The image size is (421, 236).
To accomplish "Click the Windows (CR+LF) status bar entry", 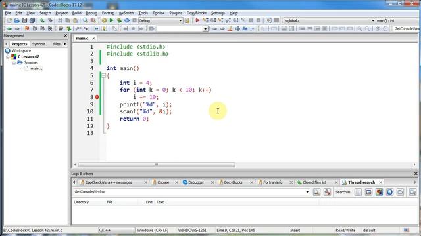I will pos(153,230).
